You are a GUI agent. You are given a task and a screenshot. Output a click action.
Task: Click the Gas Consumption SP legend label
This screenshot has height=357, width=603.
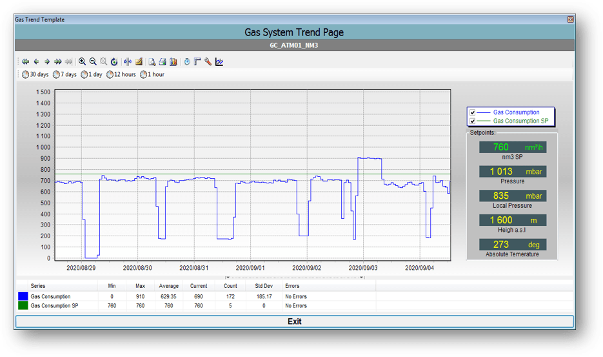pyautogui.click(x=520, y=121)
